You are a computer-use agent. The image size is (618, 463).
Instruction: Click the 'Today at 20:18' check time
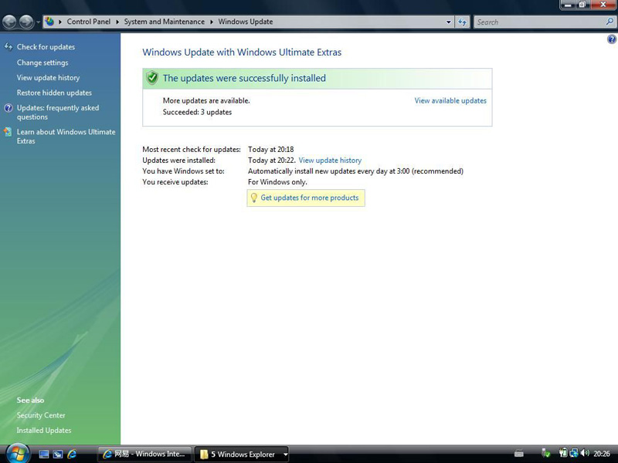pyautogui.click(x=271, y=149)
